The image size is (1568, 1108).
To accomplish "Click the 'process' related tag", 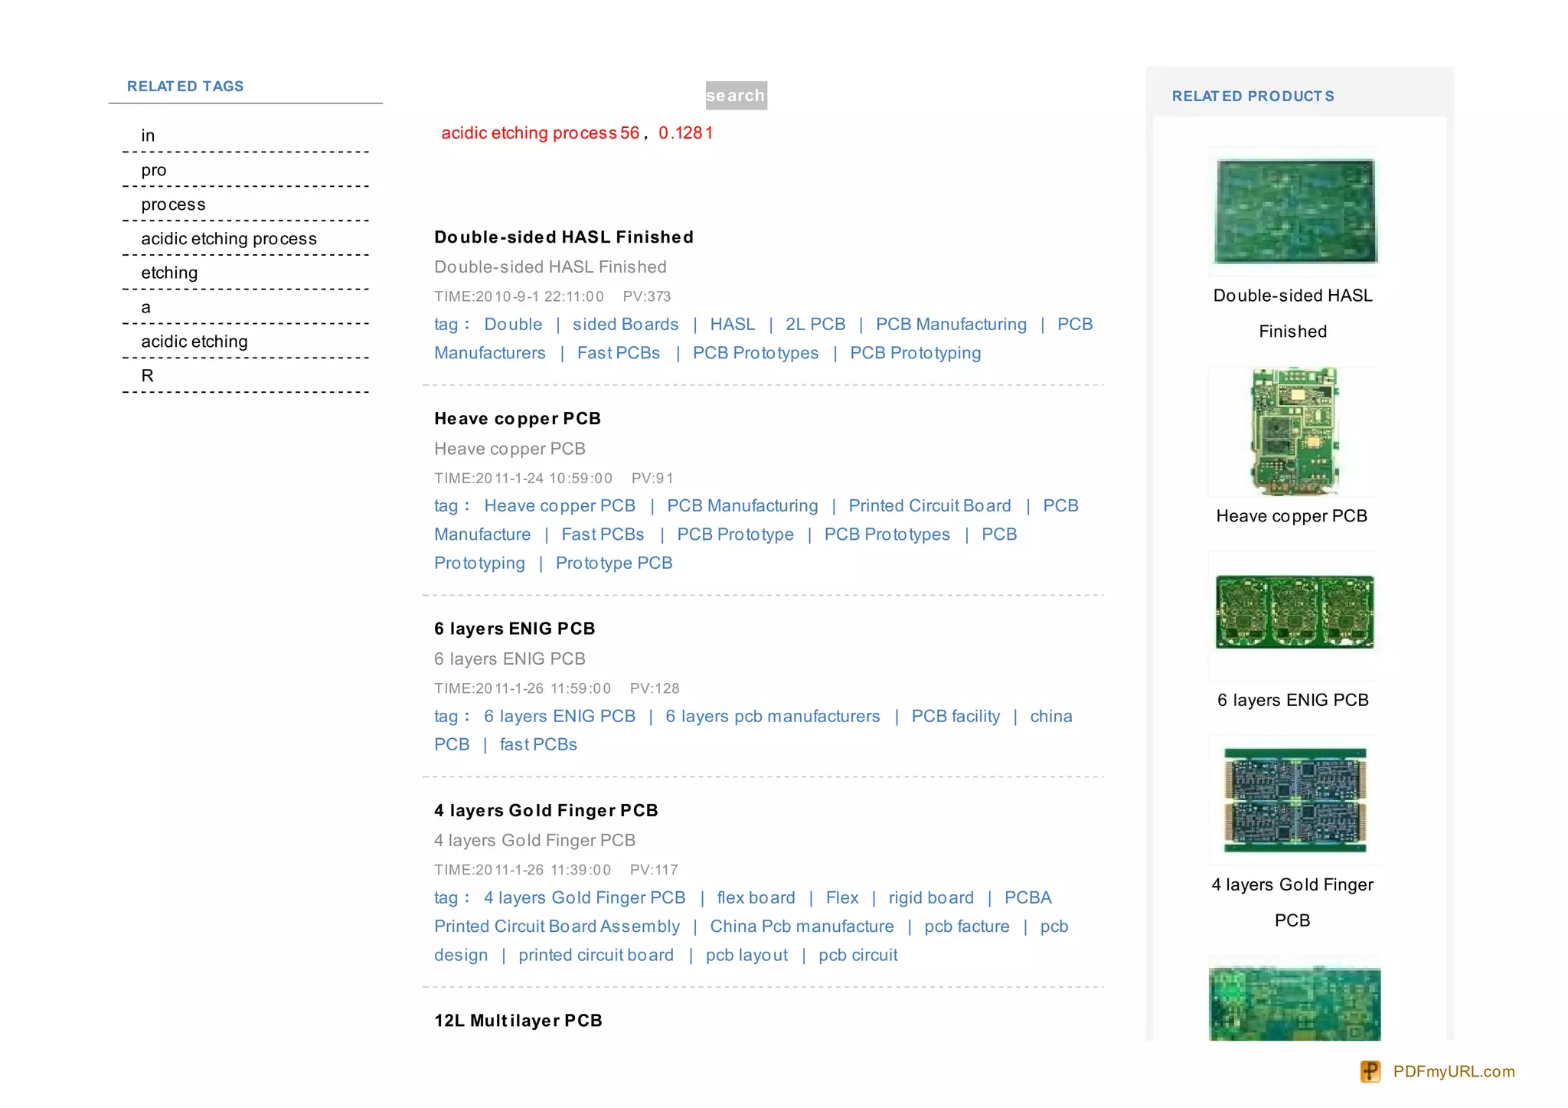I will click(173, 204).
